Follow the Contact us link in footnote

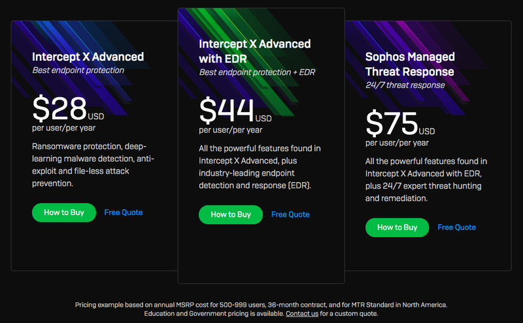302,314
